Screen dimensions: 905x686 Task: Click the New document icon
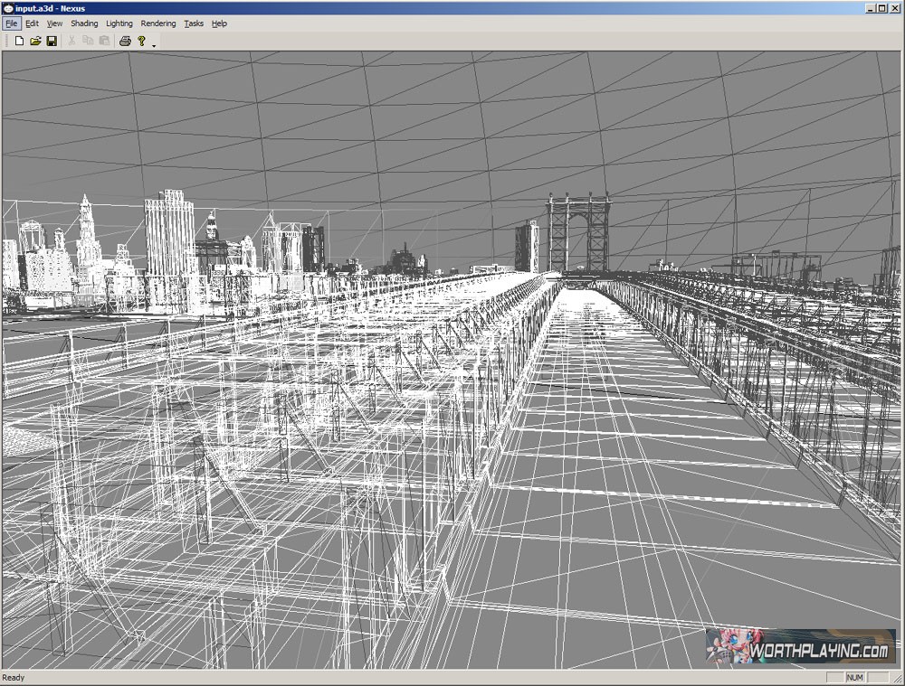click(x=19, y=41)
